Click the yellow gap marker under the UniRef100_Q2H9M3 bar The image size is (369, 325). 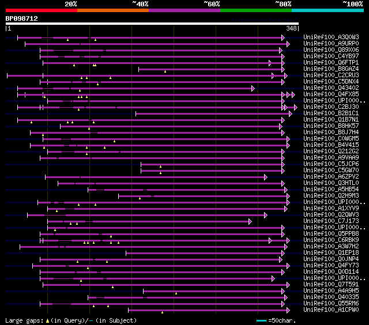point(140,198)
